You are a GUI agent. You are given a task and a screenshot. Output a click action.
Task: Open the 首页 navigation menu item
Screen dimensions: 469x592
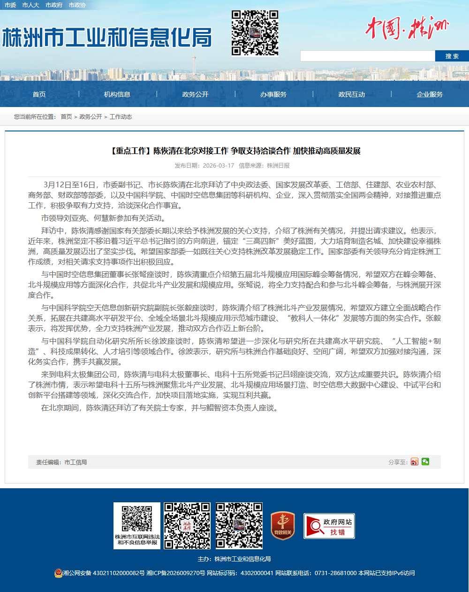pos(39,94)
